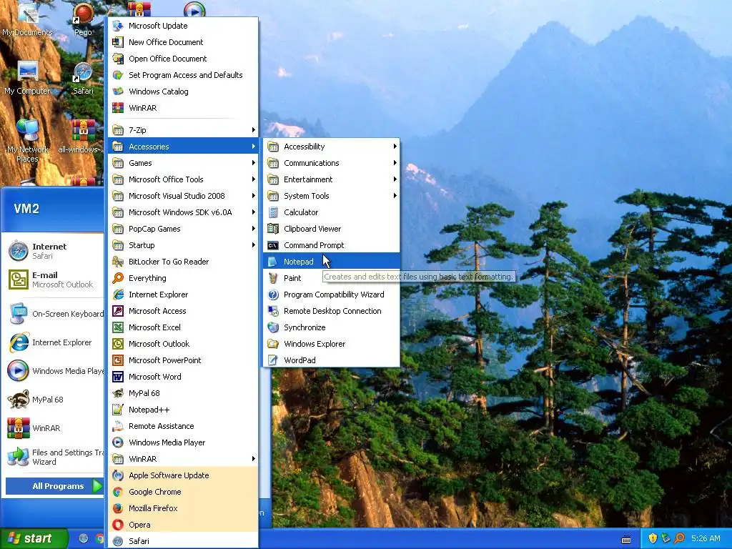Click the Microsoft PowerPoint icon
Screen dimensions: 732x549
(x=118, y=360)
